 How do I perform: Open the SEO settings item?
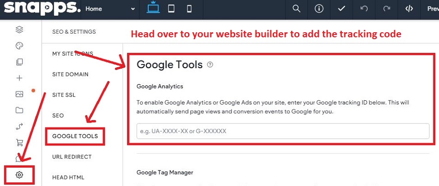(x=58, y=116)
